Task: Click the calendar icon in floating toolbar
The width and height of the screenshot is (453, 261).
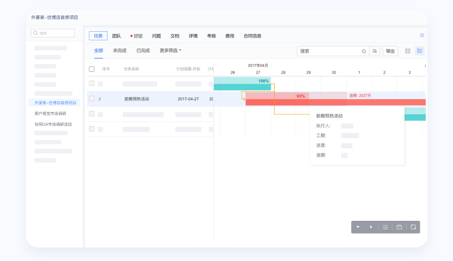Action: click(x=399, y=227)
